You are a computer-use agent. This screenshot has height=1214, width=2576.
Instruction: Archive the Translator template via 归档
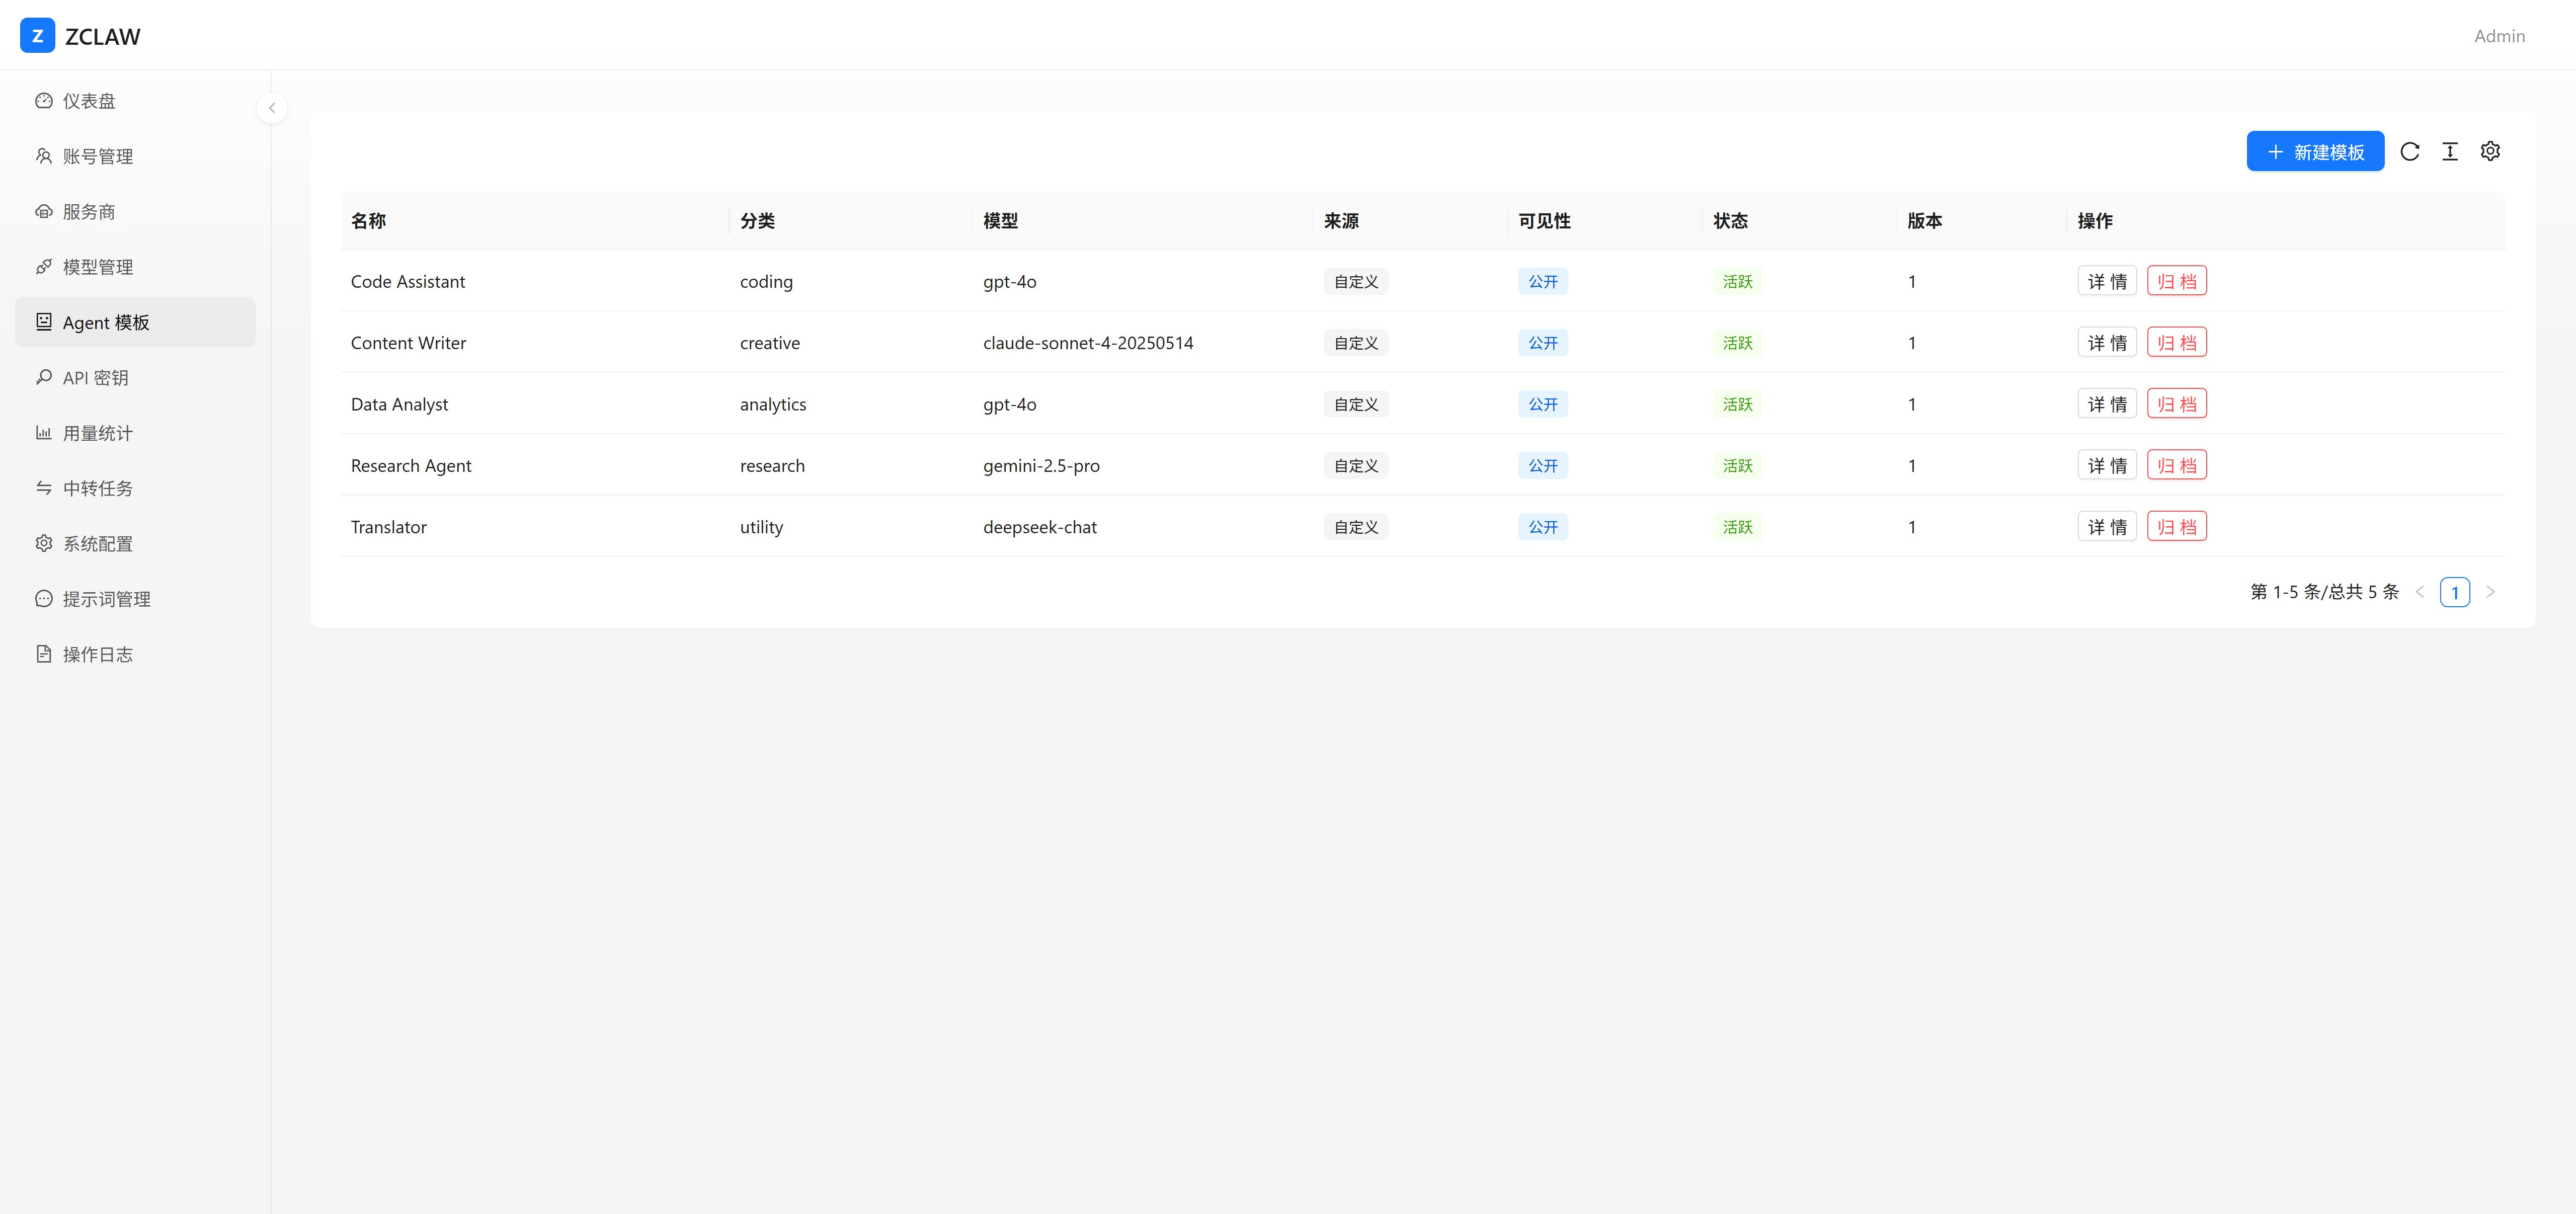[2176, 527]
